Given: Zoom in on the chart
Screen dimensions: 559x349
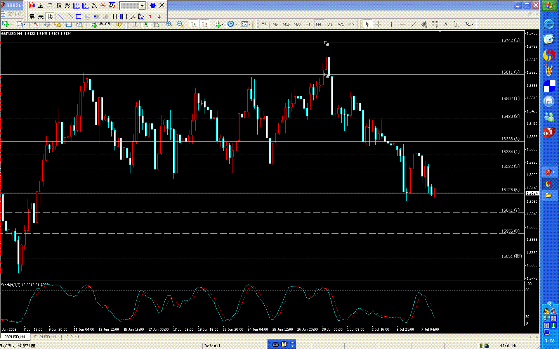Looking at the screenshot, I should [x=169, y=24].
